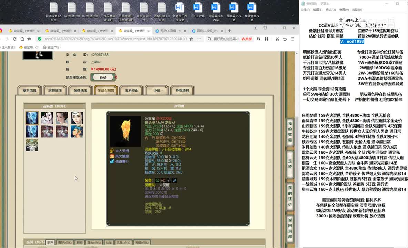Viewport: 408px width, 248px height.
Task: Open the 新老孩子养成攻略 WPS document
Action: tap(180, 12)
